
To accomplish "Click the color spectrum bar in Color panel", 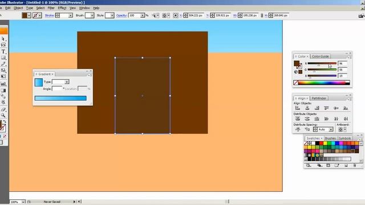I will click(324, 83).
